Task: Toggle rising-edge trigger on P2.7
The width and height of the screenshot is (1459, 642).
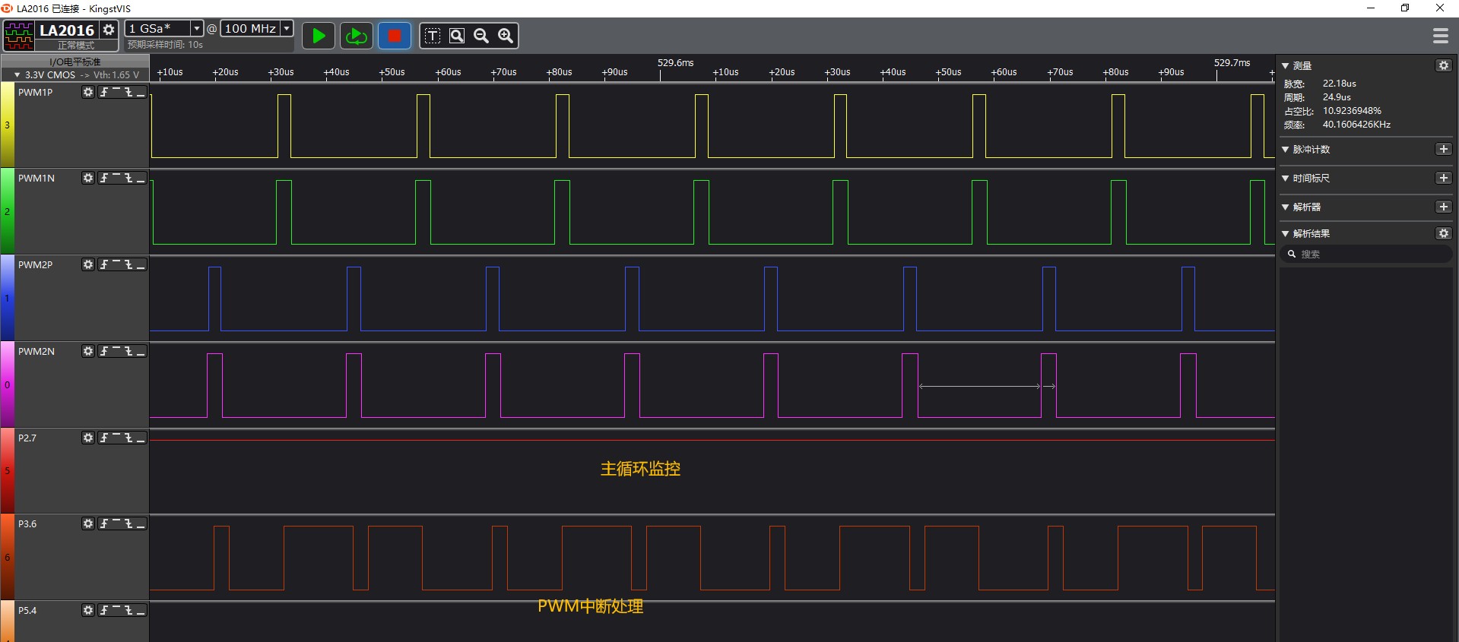Action: 104,438
